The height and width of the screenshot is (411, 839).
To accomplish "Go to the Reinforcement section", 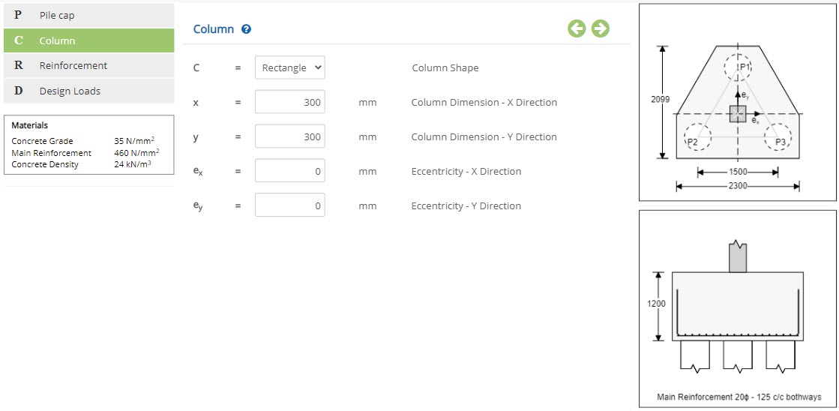I will [88, 65].
